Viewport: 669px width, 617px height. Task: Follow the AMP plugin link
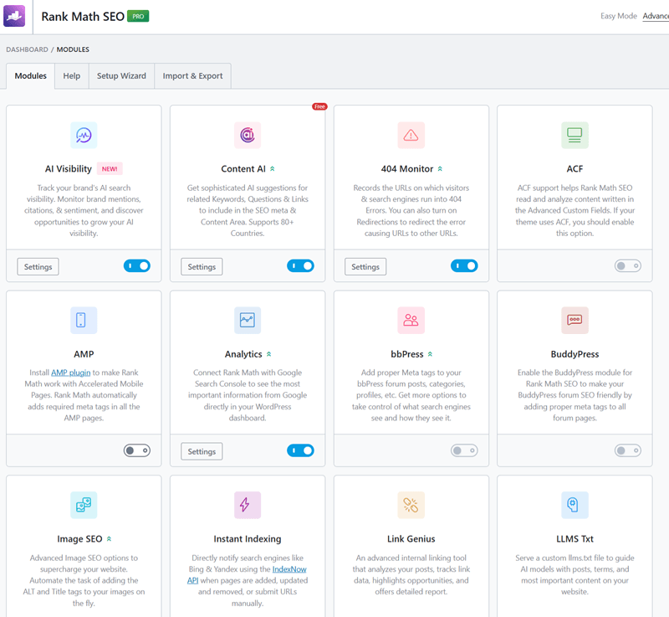click(x=71, y=373)
